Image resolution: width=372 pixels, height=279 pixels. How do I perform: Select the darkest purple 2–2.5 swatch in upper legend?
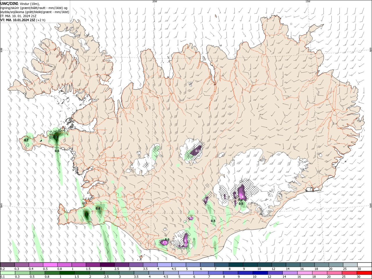(107, 265)
